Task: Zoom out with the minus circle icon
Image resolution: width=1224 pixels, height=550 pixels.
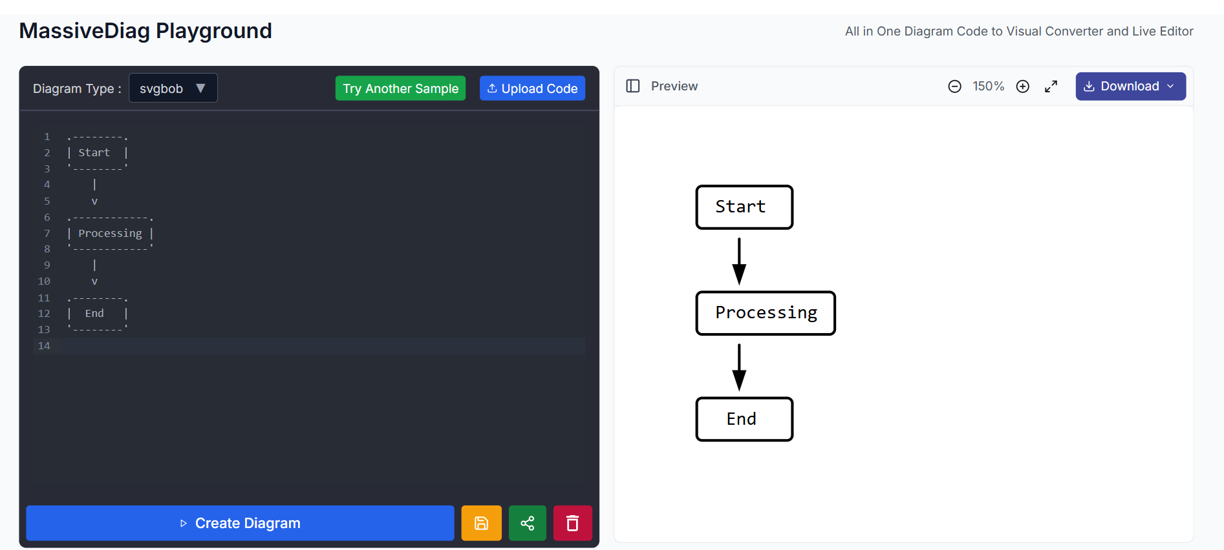Action: point(954,87)
